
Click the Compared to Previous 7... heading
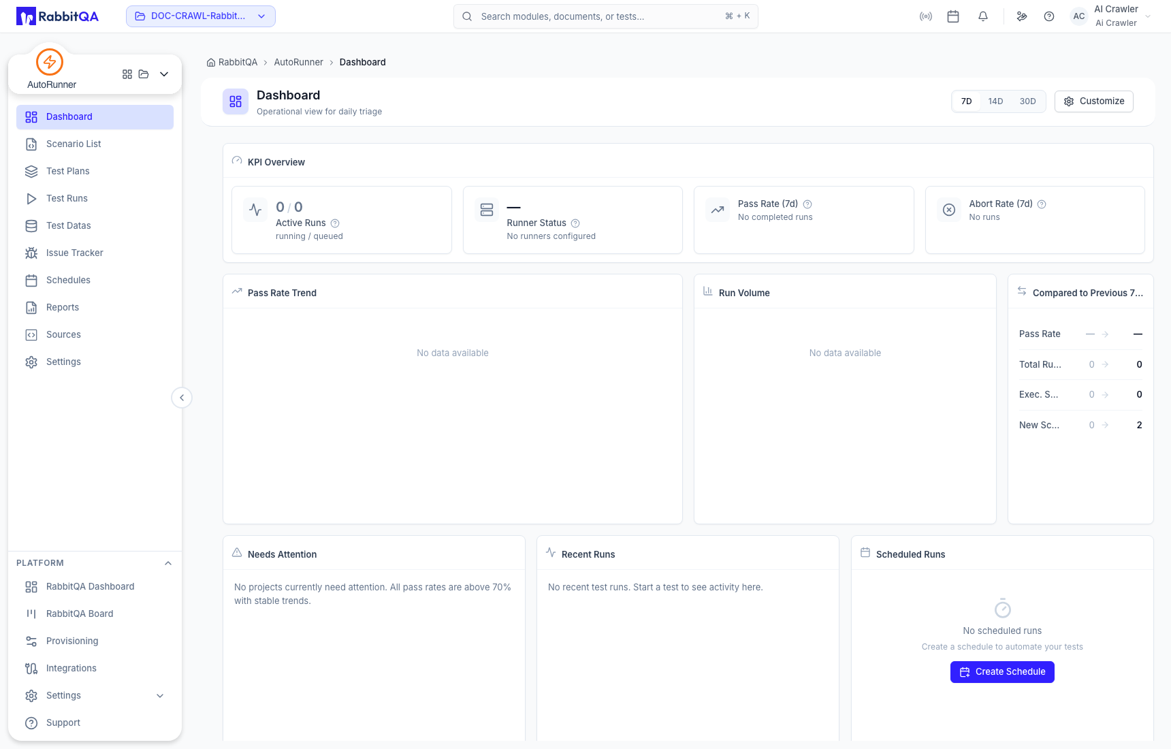[1088, 293]
